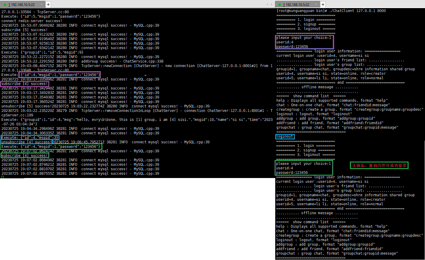Click the "cpServer.cc:109" line
Screen dimensions: 425x260
[17, 115]
